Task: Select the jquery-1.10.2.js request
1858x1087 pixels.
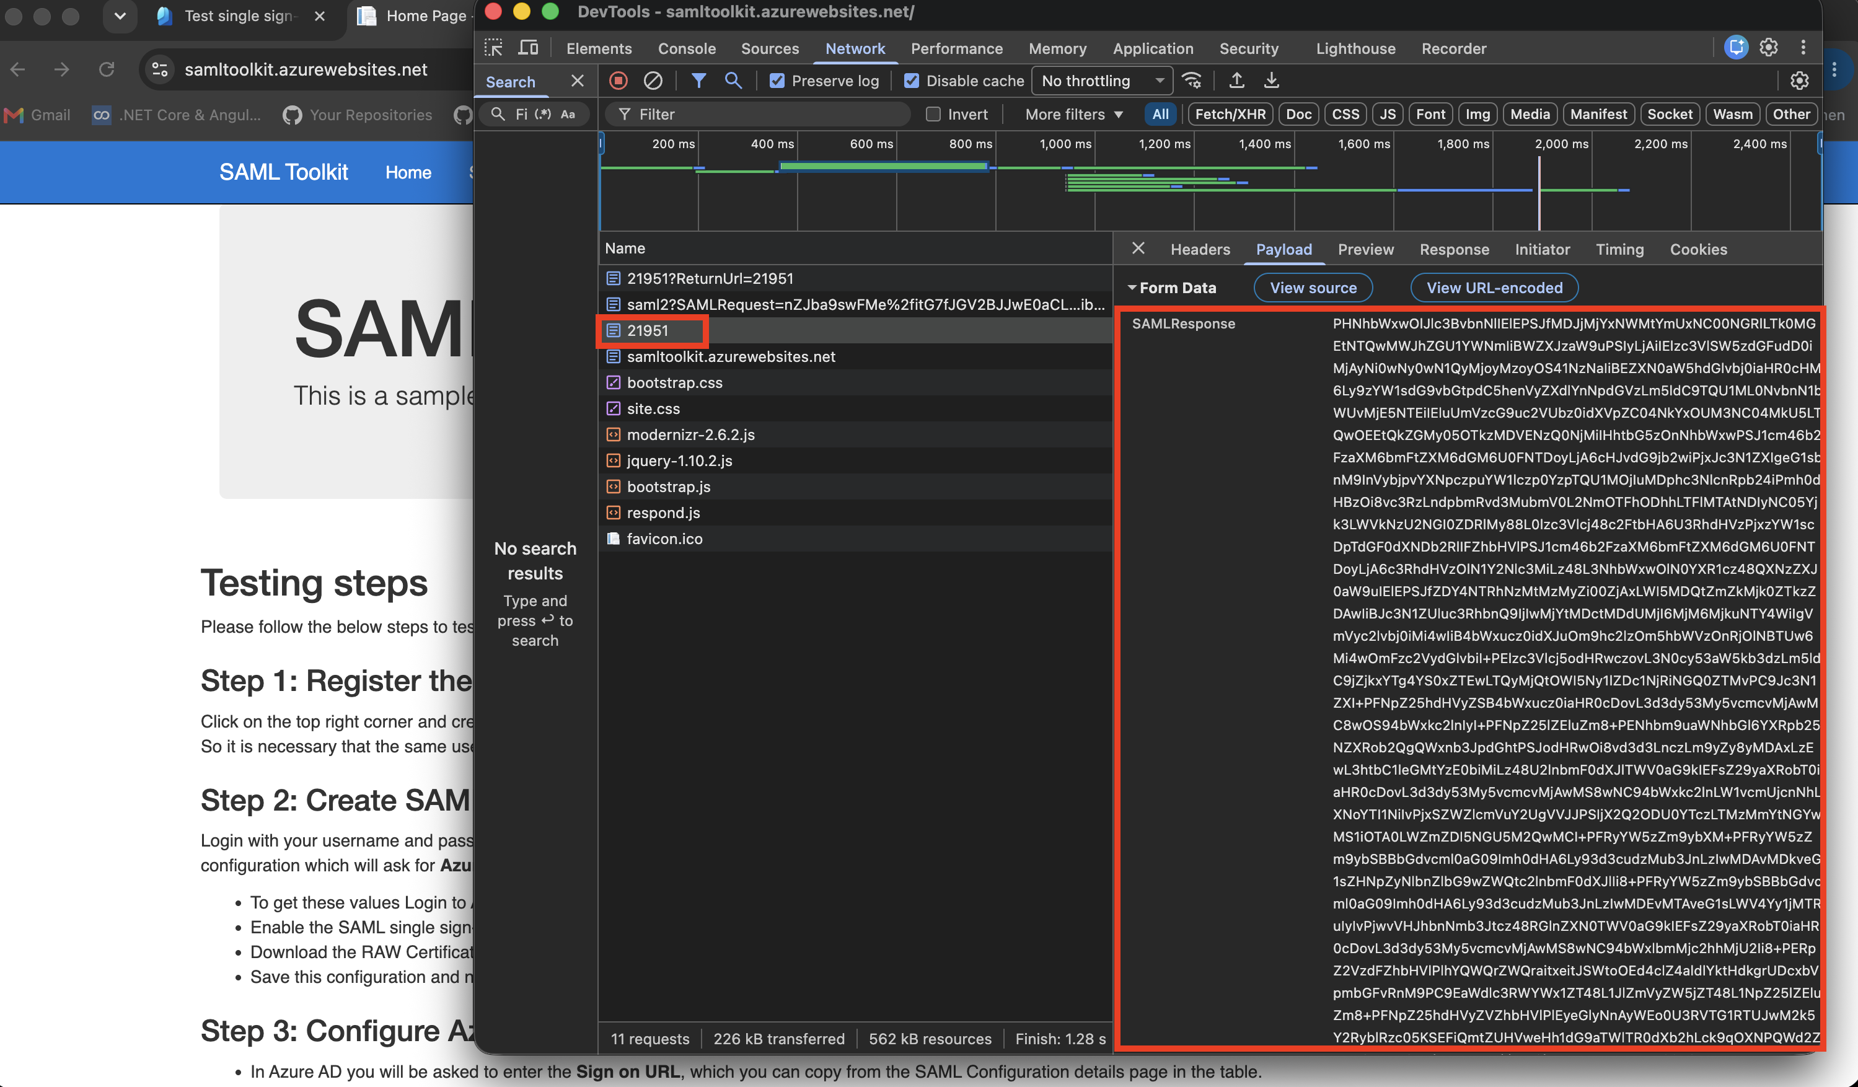Action: tap(855, 460)
